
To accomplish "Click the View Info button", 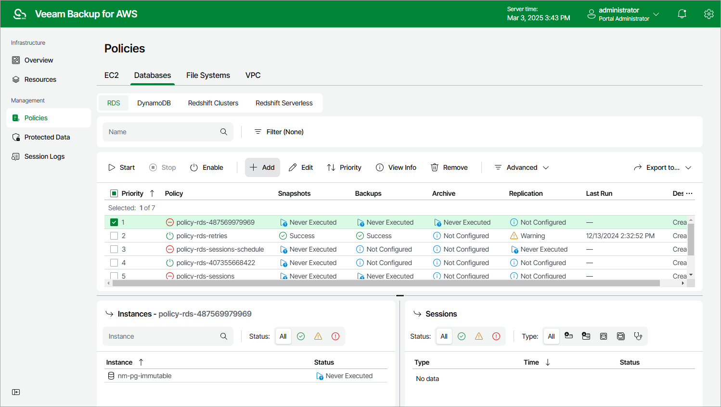I will 396,167.
